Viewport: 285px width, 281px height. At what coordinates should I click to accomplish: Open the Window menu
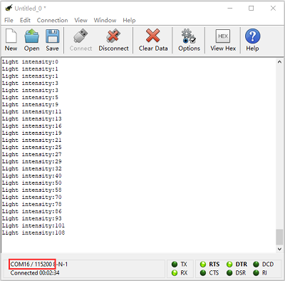tap(105, 20)
